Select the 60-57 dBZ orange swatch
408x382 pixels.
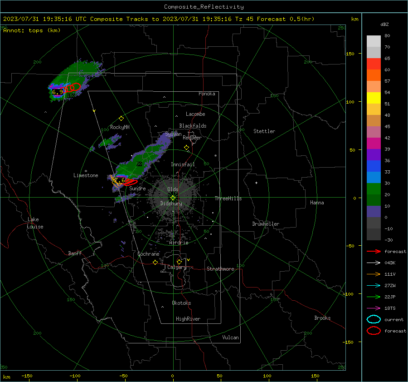coord(374,75)
